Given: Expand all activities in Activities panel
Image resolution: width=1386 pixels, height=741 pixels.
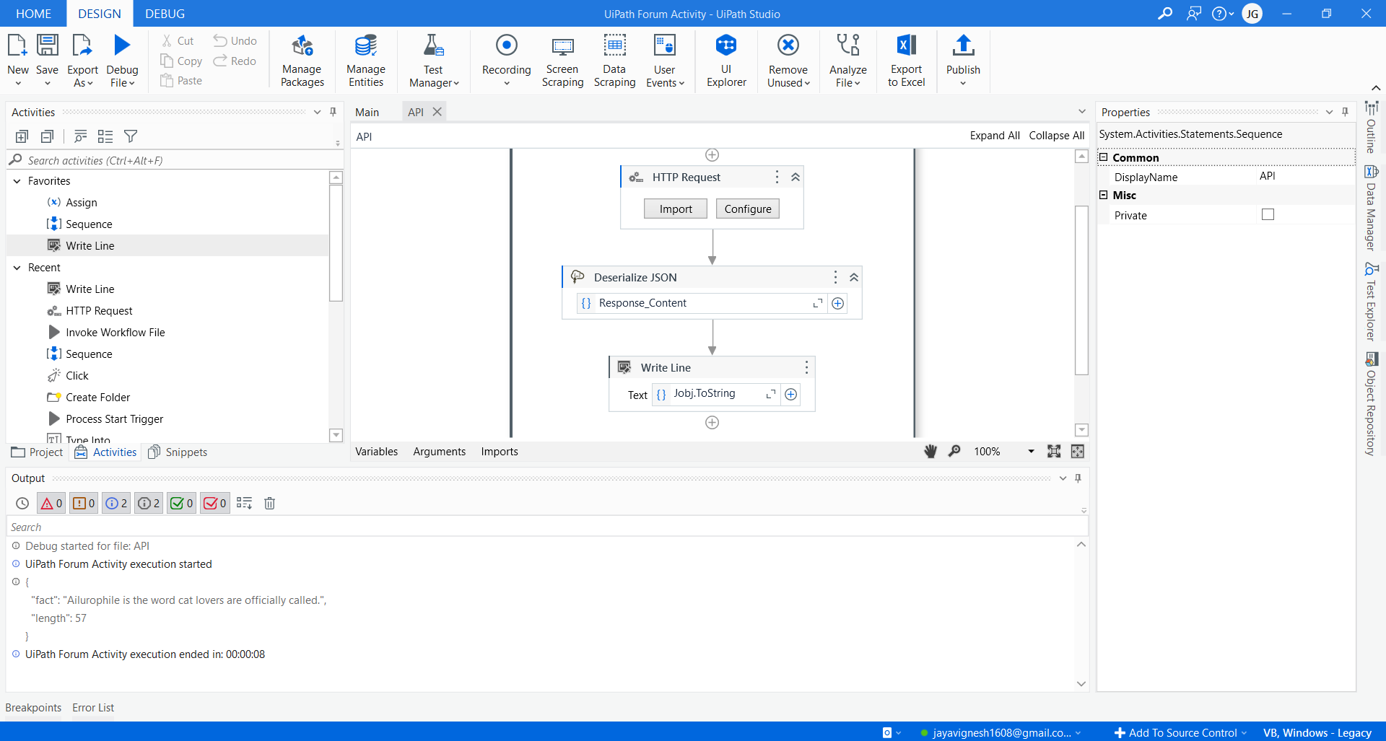Looking at the screenshot, I should click(x=22, y=136).
